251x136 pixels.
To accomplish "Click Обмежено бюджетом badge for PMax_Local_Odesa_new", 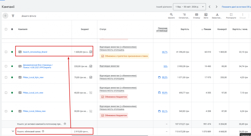I will pos(114,115).
